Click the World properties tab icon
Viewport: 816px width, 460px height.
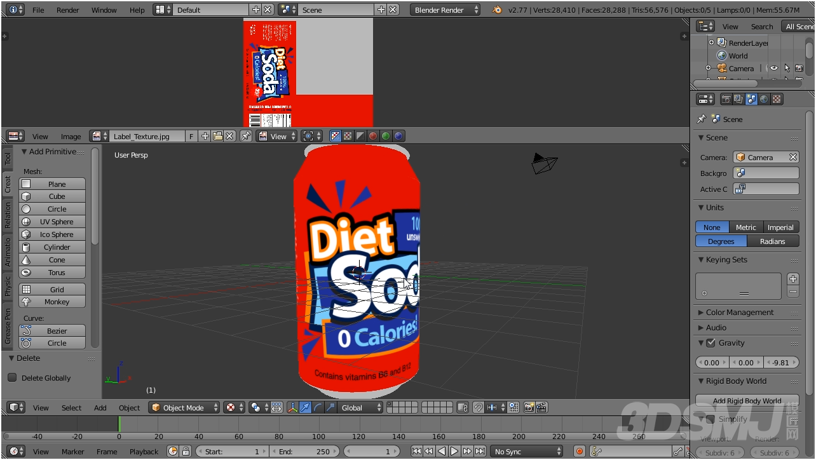click(765, 99)
